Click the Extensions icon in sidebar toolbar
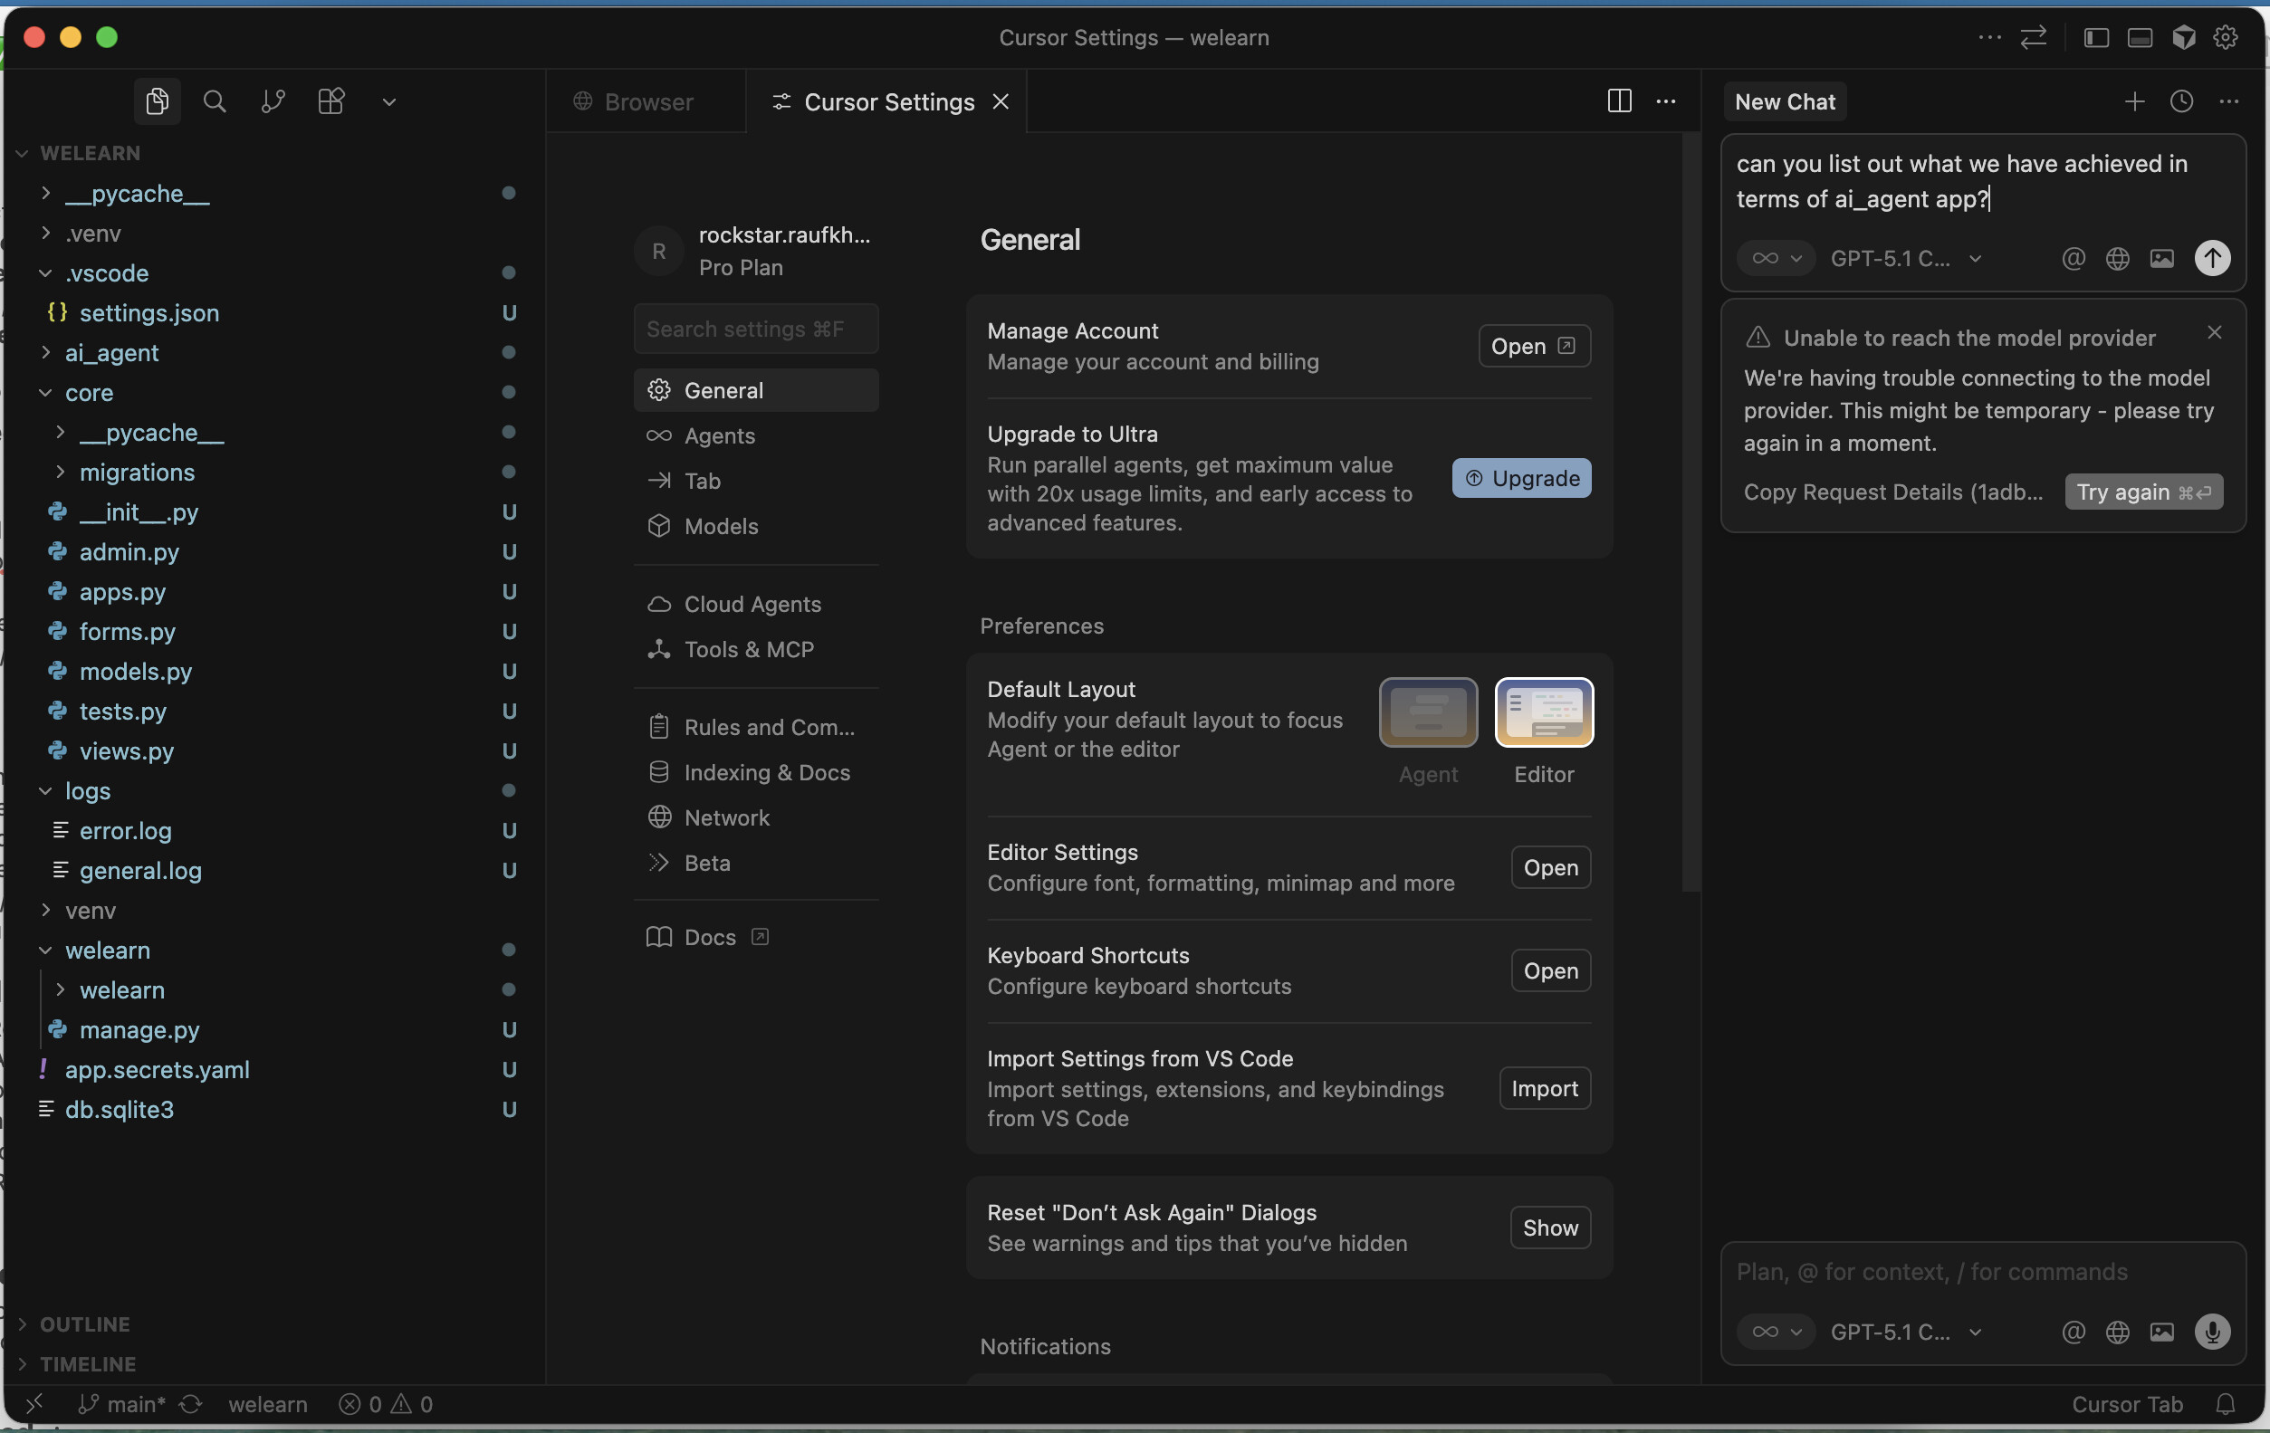Screen dimensions: 2270x1433 pyautogui.click(x=330, y=100)
